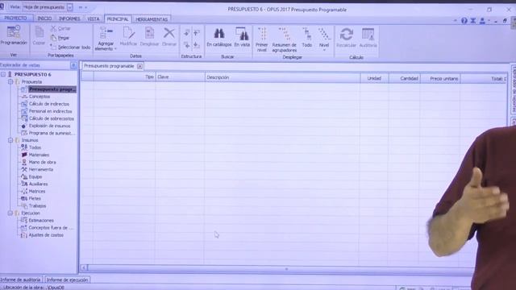Click the Copiar clipboard icon
Screen dimensions: 516x290
[39, 35]
